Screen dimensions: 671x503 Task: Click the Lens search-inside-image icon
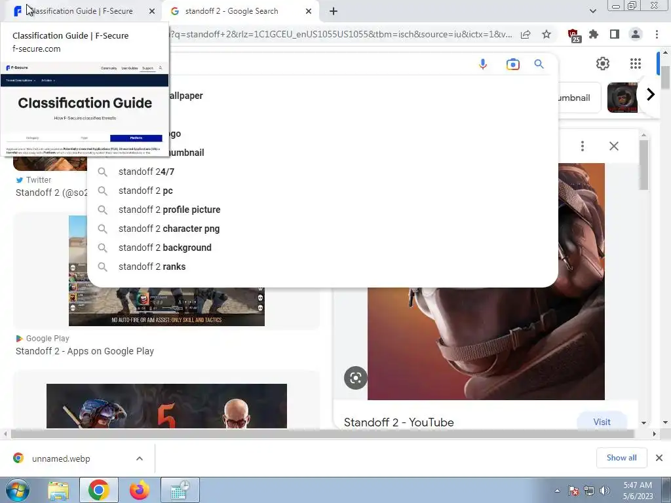[355, 378]
